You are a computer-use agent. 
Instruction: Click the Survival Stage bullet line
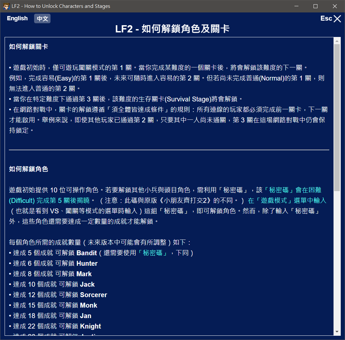click(x=126, y=99)
